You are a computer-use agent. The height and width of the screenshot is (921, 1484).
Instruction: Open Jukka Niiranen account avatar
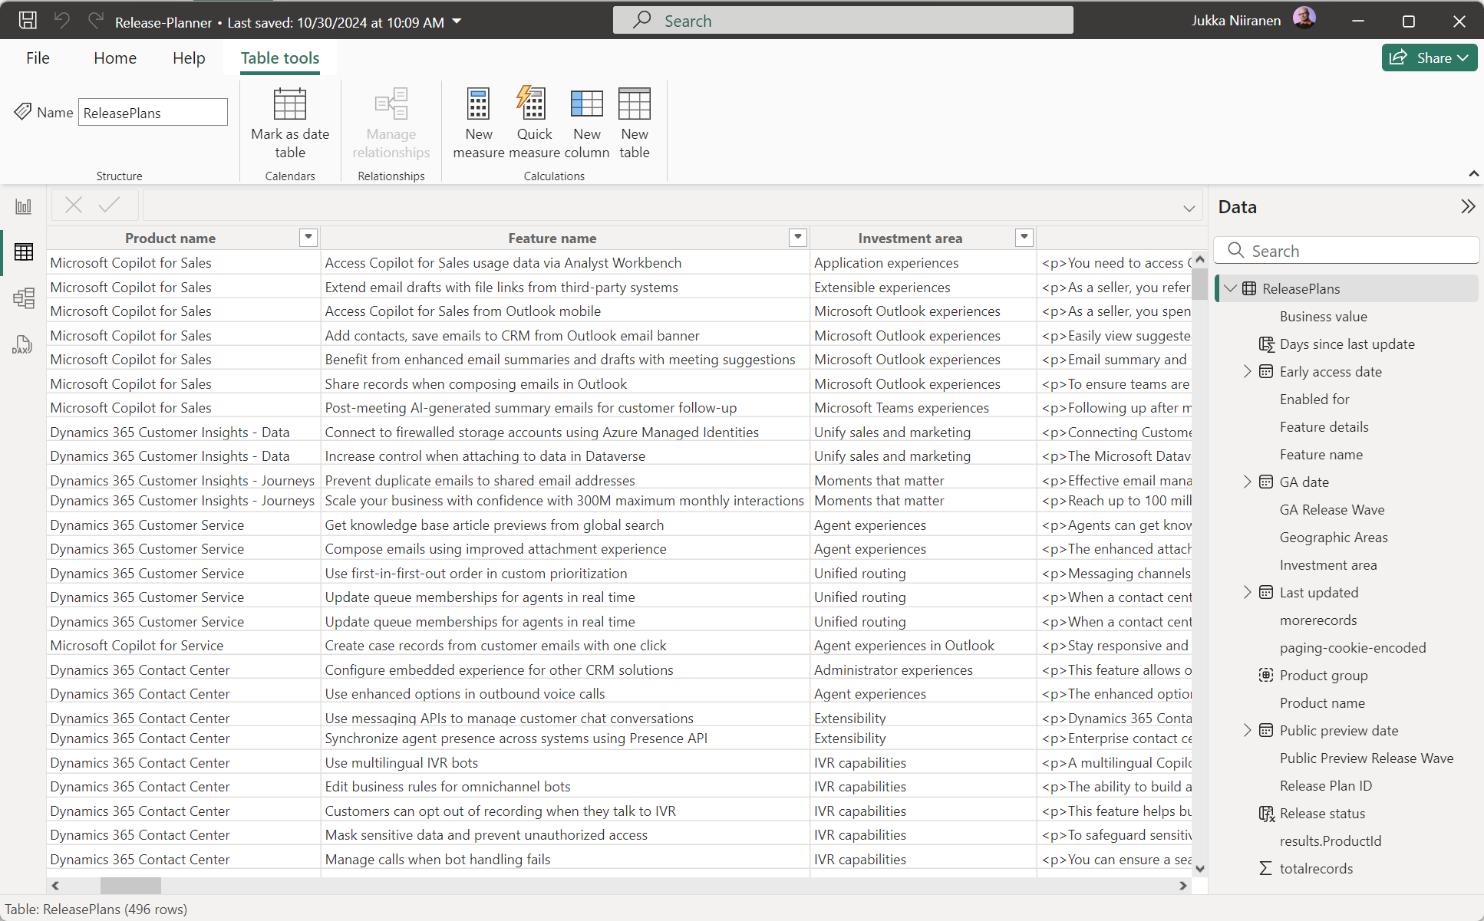pos(1304,18)
